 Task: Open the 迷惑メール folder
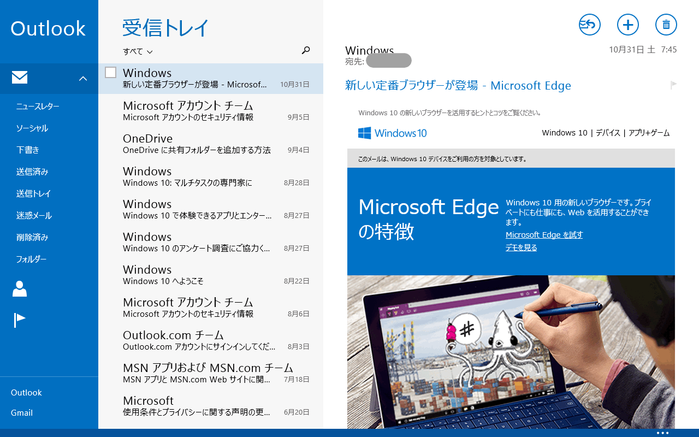click(34, 216)
